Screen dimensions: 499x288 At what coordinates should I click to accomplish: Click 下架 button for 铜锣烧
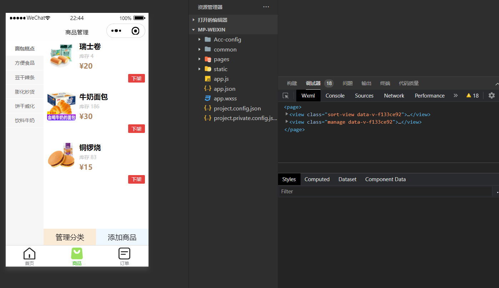pos(136,179)
